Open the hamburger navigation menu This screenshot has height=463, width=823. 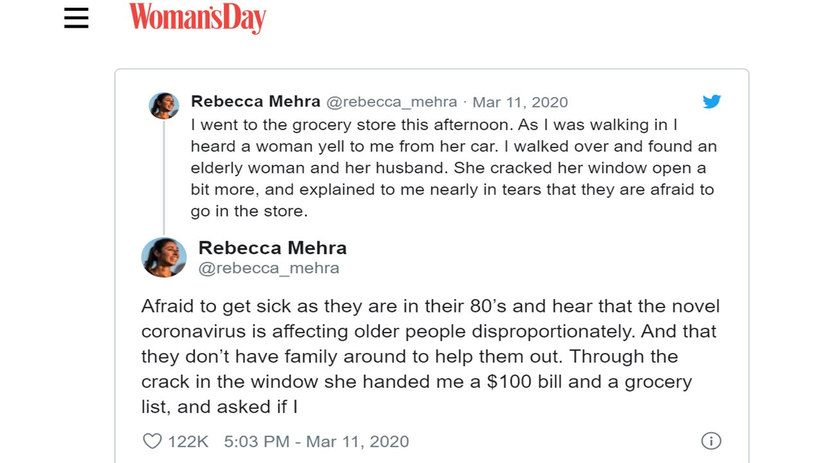tap(76, 17)
